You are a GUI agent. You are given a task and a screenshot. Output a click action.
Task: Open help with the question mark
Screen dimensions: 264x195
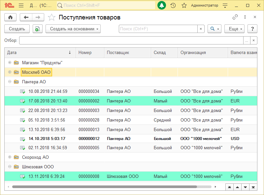click(x=252, y=29)
